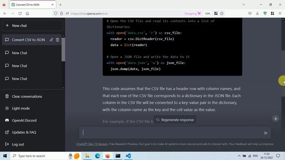Open browser Downloads panel
The image size is (285, 160).
[257, 13]
